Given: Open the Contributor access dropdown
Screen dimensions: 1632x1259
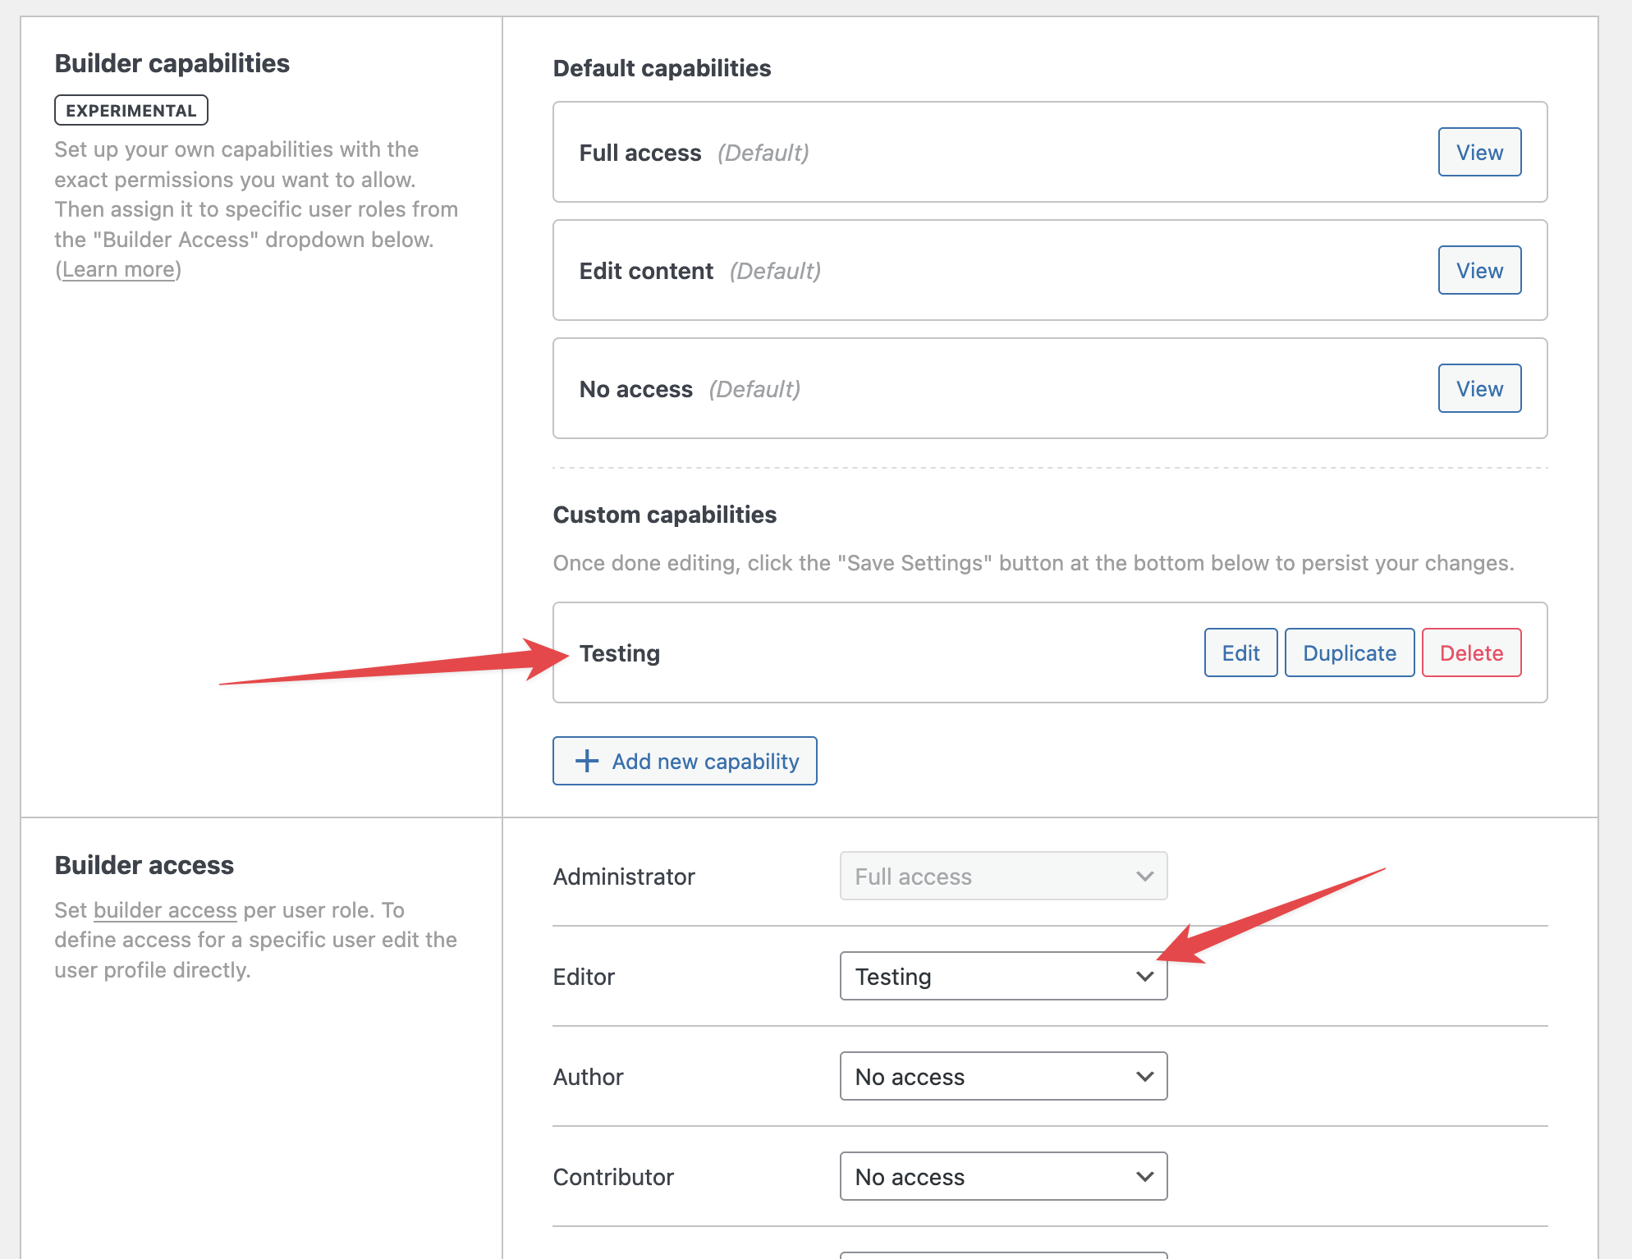Looking at the screenshot, I should click(1003, 1176).
